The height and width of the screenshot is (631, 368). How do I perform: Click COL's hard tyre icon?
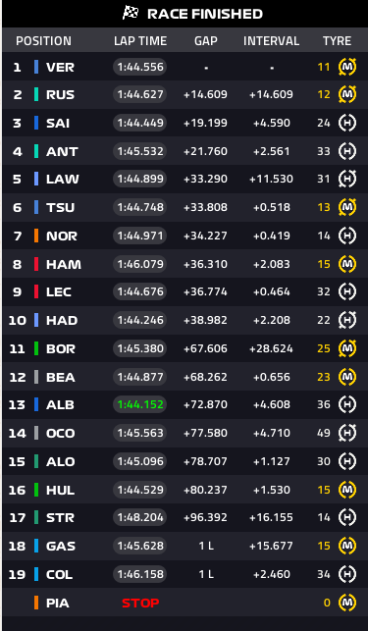pyautogui.click(x=347, y=574)
